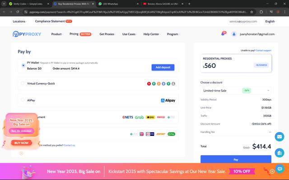Open browser extensions puzzle icon

tap(261, 12)
